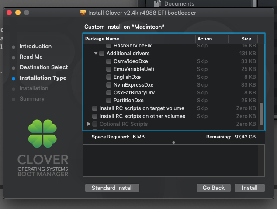Go to the Read Me step
The image size is (277, 209).
[x=31, y=57]
